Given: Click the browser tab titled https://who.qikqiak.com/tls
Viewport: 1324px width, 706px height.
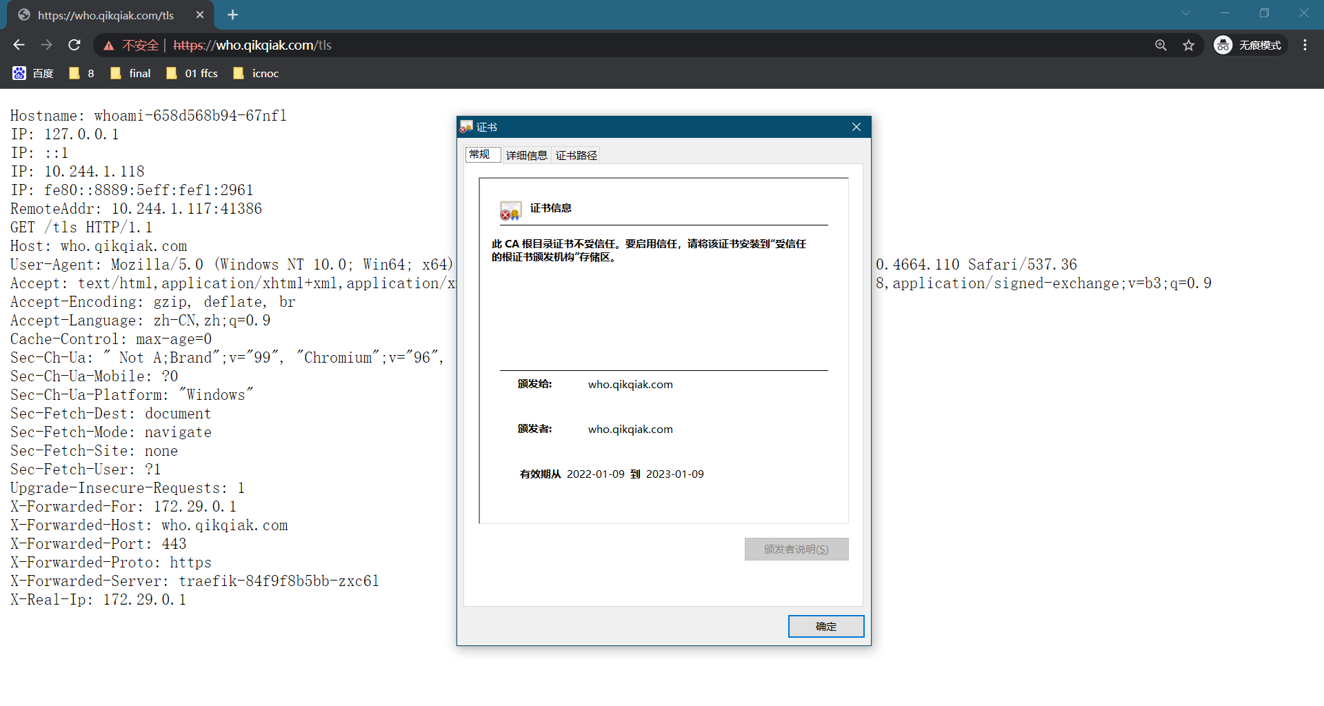Looking at the screenshot, I should pos(110,14).
